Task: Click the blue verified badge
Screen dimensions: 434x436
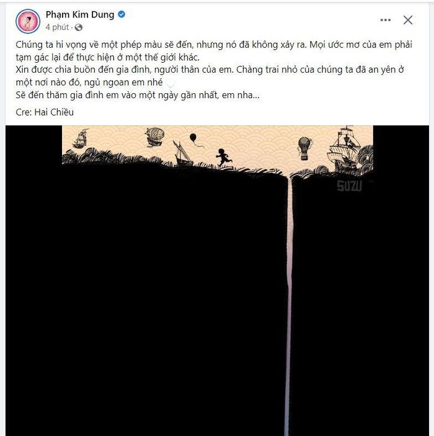Action: (x=122, y=14)
